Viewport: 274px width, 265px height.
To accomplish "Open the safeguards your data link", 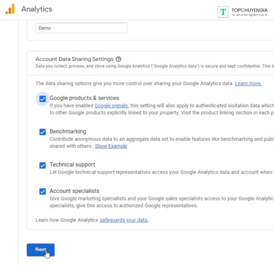I will 124,220.
